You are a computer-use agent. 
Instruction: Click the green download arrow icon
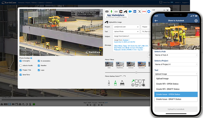pyautogui.click(x=111, y=11)
